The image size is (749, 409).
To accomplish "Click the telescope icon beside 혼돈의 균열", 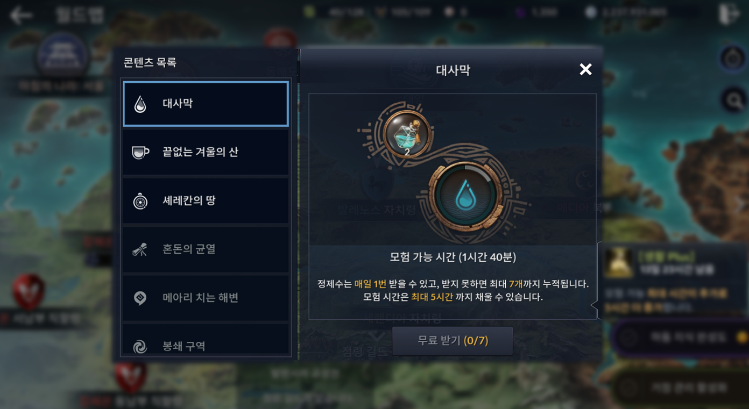I will pyautogui.click(x=140, y=249).
